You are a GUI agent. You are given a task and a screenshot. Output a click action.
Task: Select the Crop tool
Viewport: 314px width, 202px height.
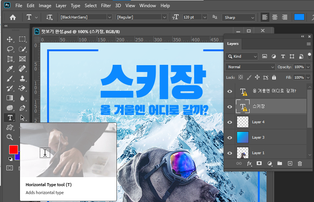point(10,59)
